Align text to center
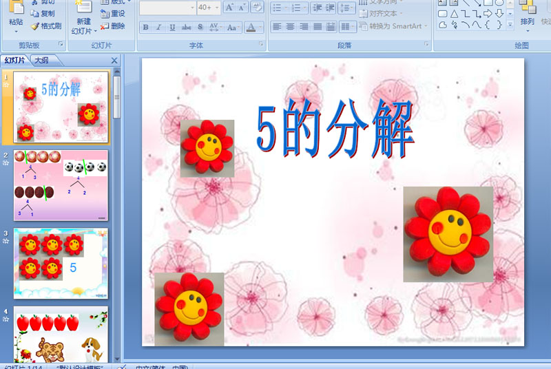The height and width of the screenshot is (369, 551). pos(290,27)
